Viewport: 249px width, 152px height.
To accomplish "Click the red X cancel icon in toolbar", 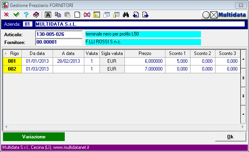I will (7, 15).
